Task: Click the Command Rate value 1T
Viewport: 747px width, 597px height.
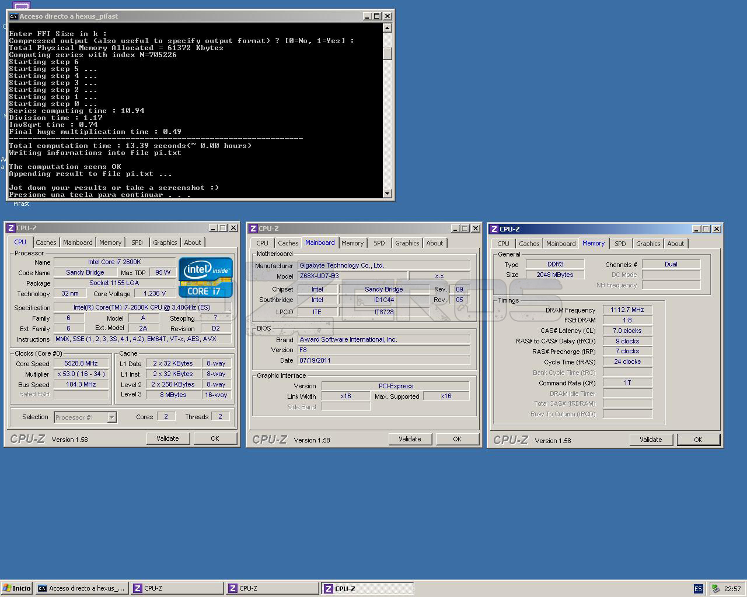Action: 627,382
